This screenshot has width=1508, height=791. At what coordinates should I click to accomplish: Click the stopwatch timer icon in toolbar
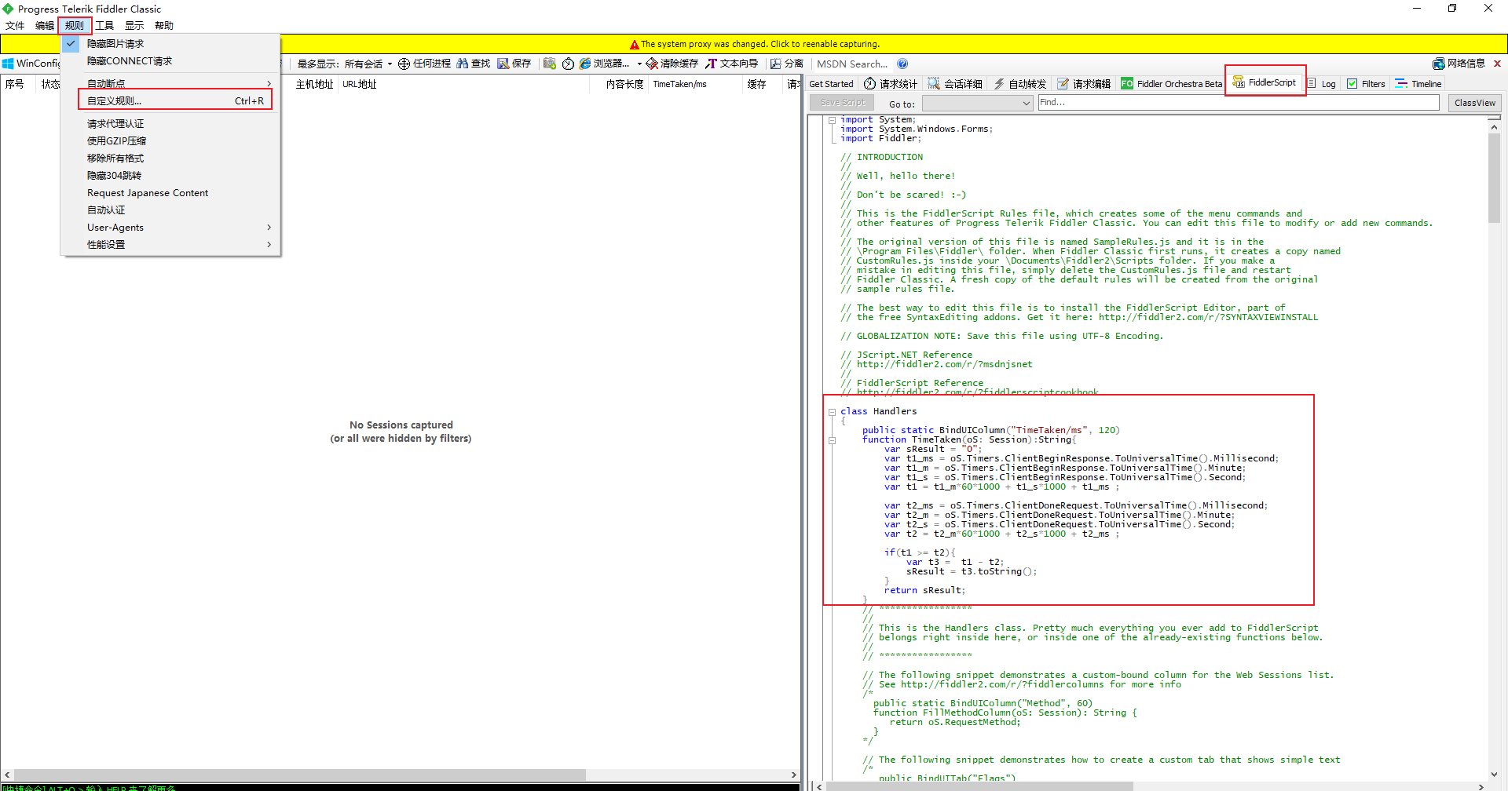[568, 64]
